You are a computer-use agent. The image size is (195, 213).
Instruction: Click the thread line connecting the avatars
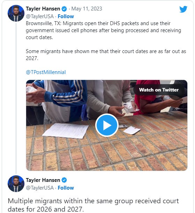pos(16,98)
